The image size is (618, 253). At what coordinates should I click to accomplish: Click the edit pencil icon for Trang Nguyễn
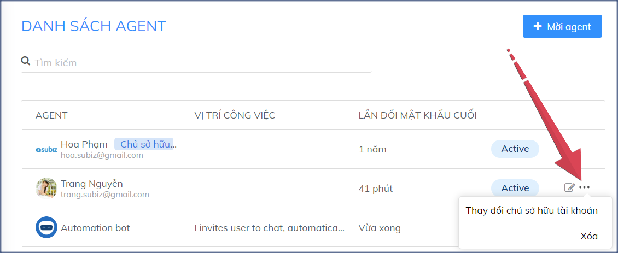pyautogui.click(x=569, y=188)
